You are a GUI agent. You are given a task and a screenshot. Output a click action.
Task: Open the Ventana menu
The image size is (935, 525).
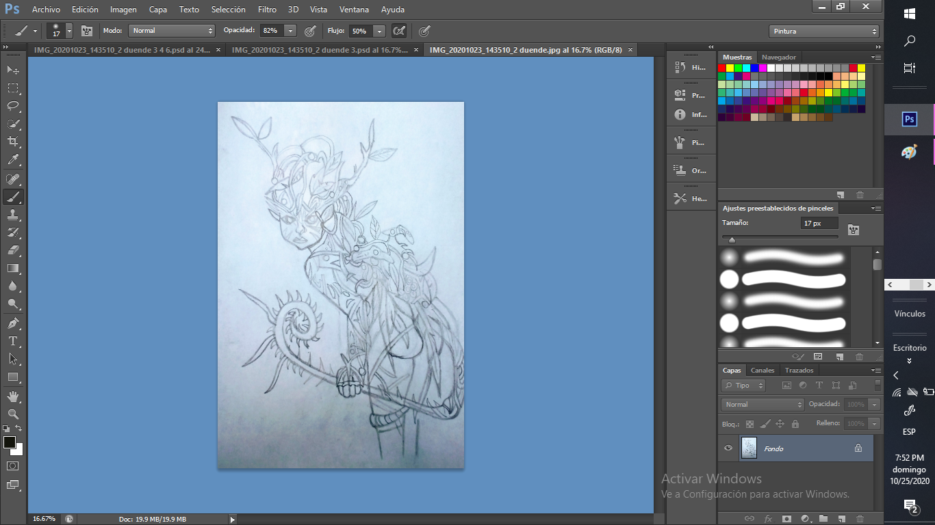tap(355, 10)
